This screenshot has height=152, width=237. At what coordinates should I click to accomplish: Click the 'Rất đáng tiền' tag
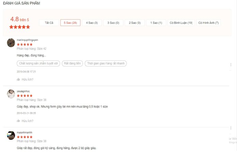pyautogui.click(x=72, y=63)
